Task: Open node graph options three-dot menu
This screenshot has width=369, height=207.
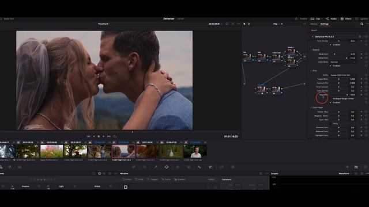Action: tap(304, 24)
